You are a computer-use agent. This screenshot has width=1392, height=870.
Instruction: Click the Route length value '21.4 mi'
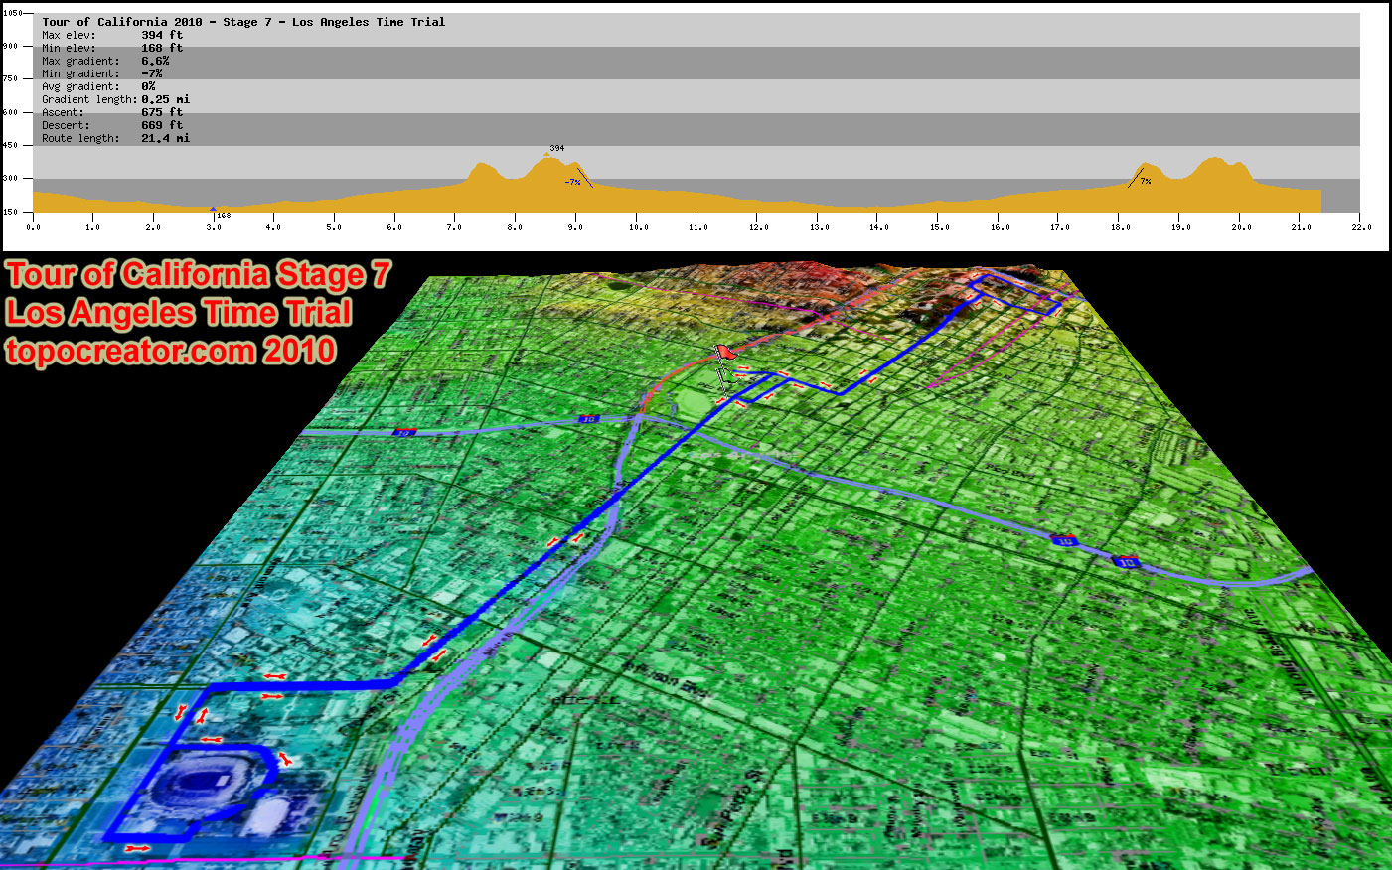coord(165,138)
